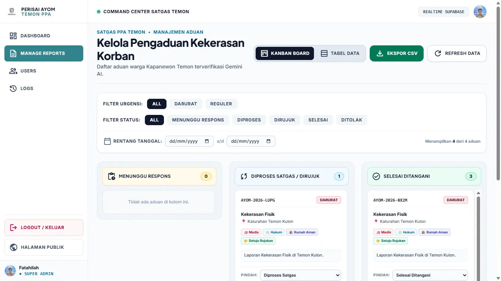Filter status by DIPROSES
Image resolution: width=501 pixels, height=281 pixels.
coord(249,120)
